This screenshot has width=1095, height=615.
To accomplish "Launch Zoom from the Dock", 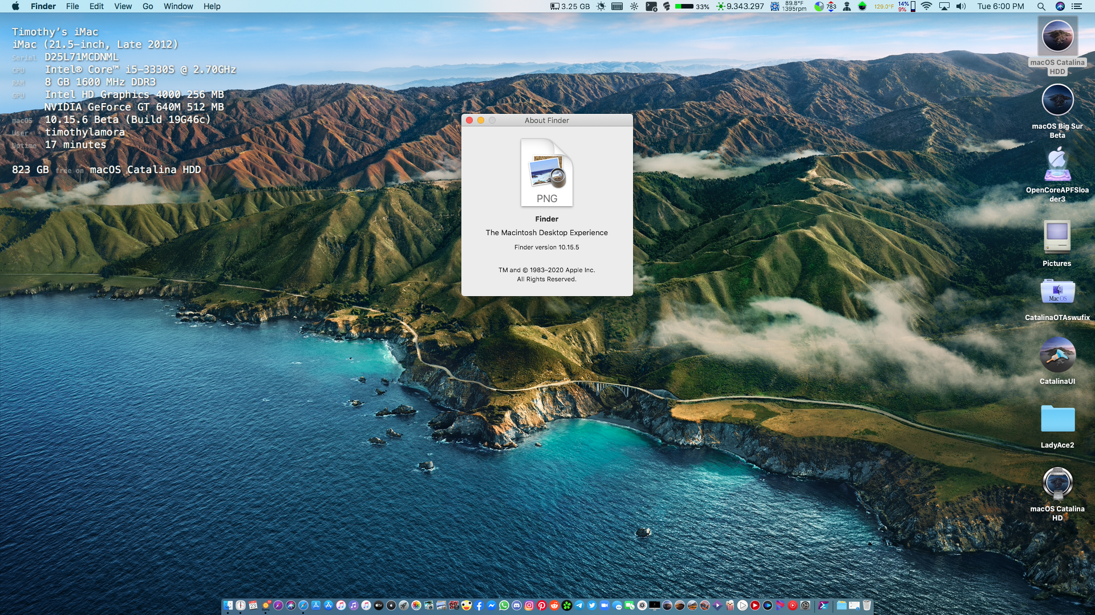I will (x=605, y=605).
